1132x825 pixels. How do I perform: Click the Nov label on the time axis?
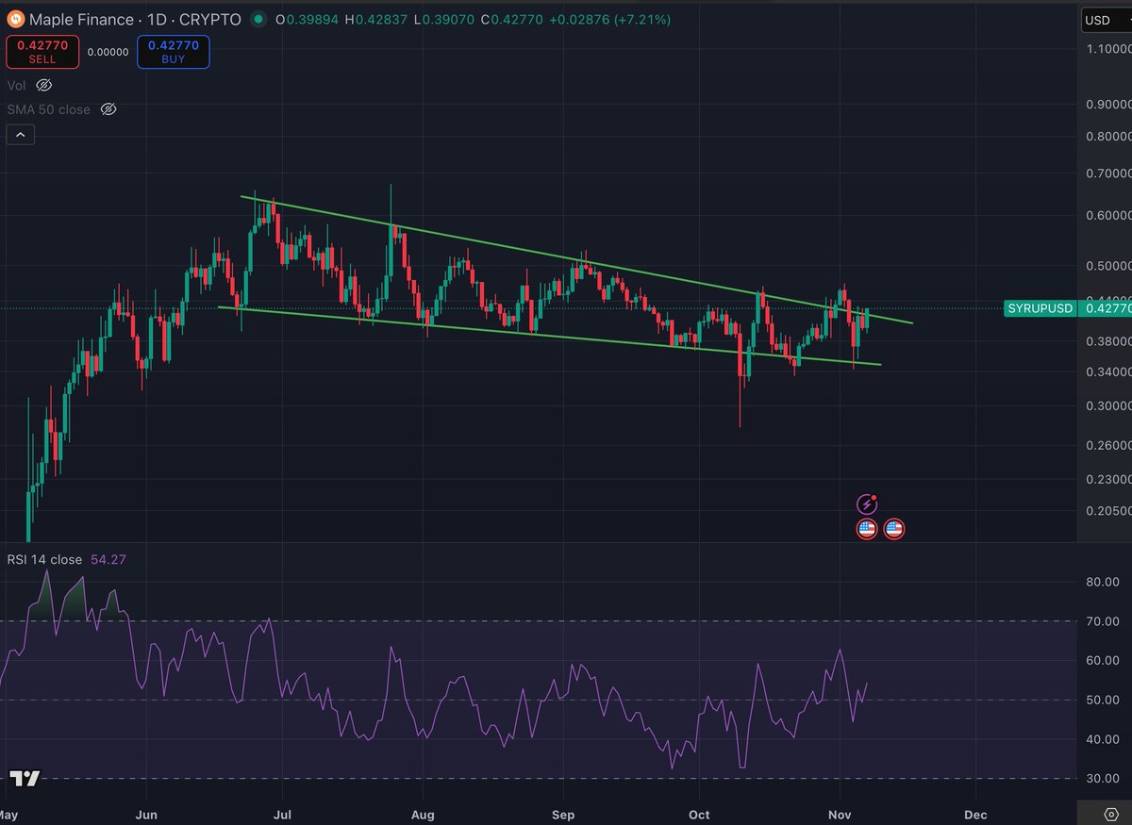839,814
